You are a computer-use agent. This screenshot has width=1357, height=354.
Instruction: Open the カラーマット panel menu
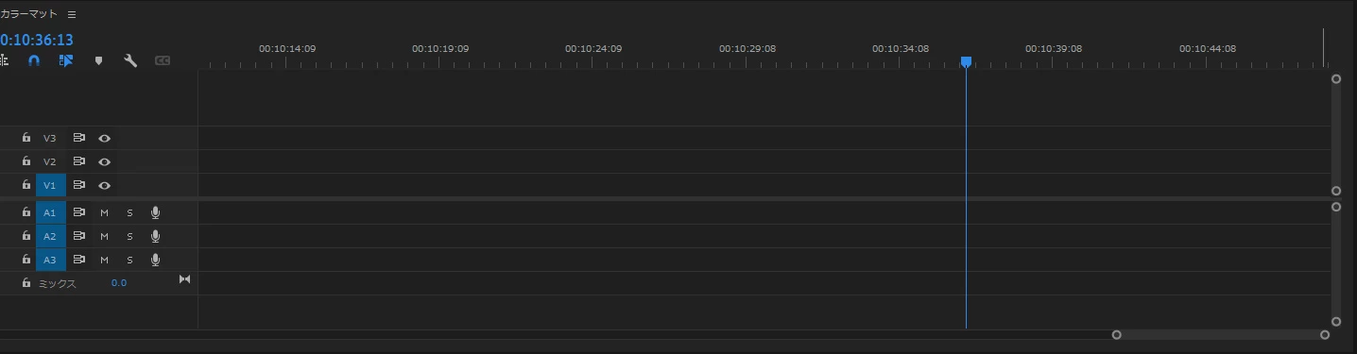[72, 14]
